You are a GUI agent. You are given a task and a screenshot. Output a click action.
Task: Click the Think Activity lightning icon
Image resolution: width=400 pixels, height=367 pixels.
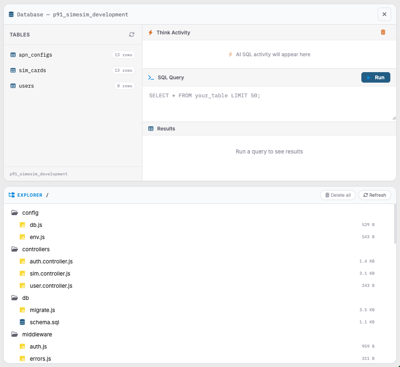click(x=150, y=33)
